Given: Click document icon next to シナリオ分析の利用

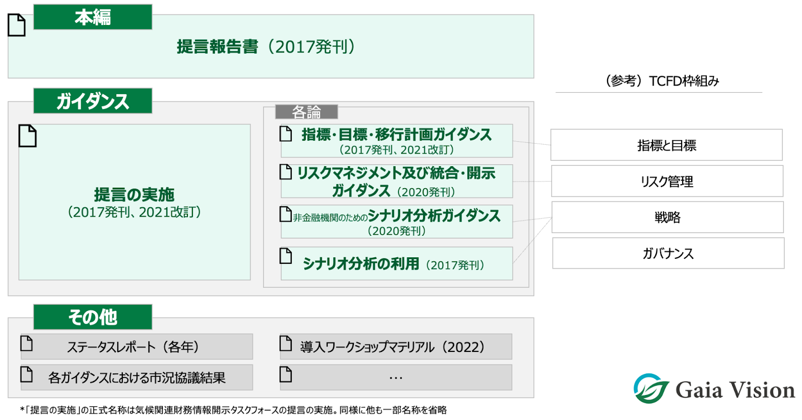Looking at the screenshot, I should [286, 256].
